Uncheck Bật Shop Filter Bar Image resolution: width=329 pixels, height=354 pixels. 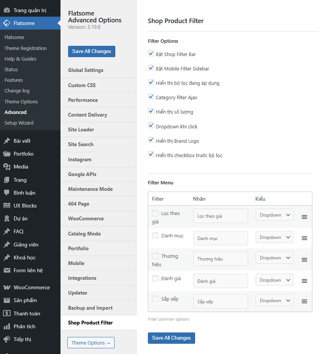[151, 54]
